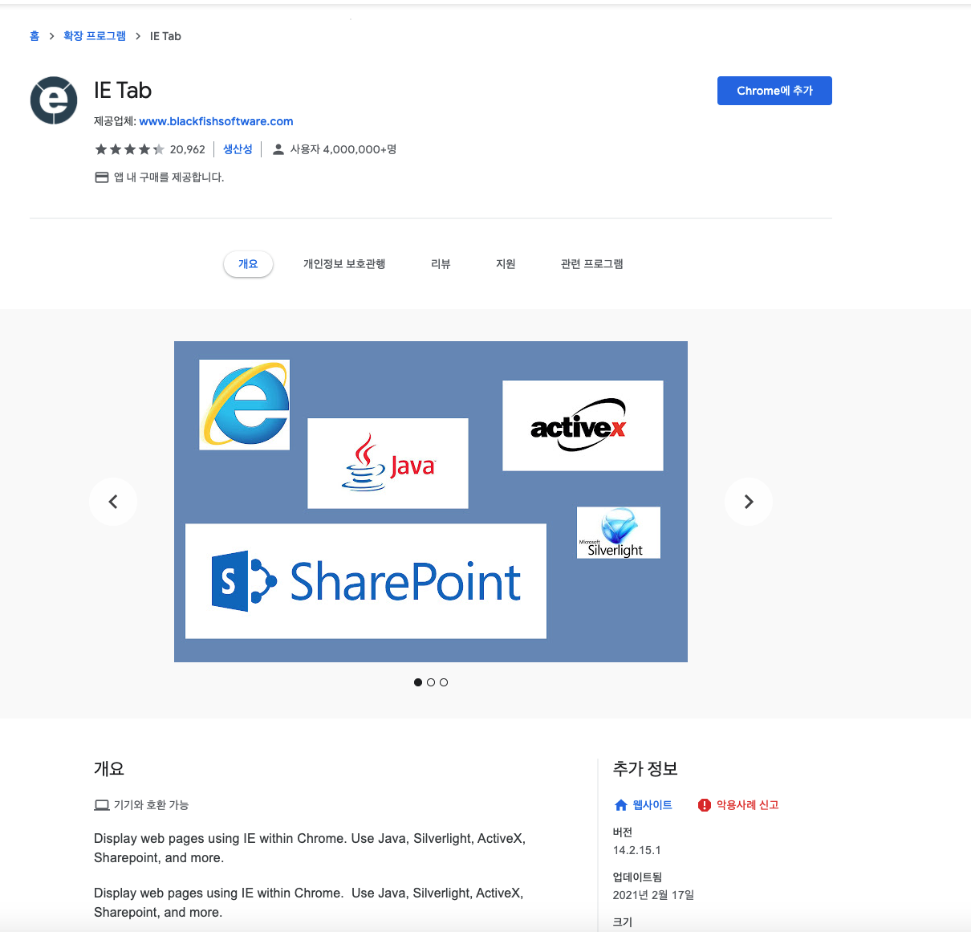Open the www.blackfishsoftware.com link
The height and width of the screenshot is (932, 971).
tap(216, 121)
